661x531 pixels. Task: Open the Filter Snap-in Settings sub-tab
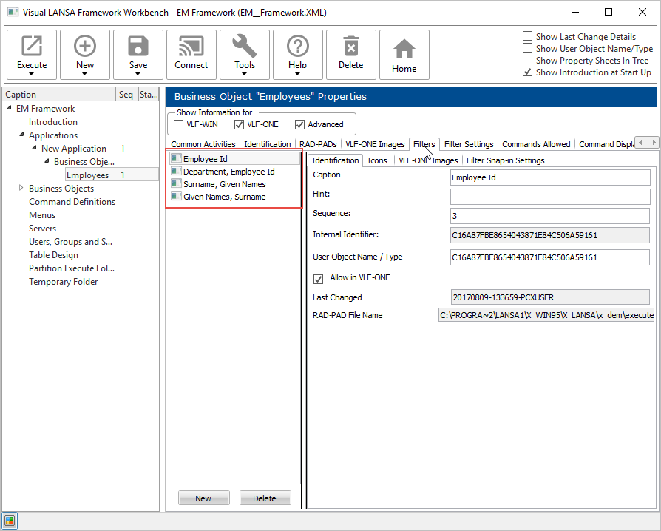(x=505, y=160)
